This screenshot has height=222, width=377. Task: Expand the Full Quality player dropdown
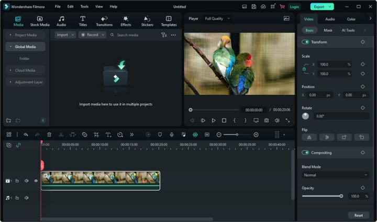coord(216,18)
